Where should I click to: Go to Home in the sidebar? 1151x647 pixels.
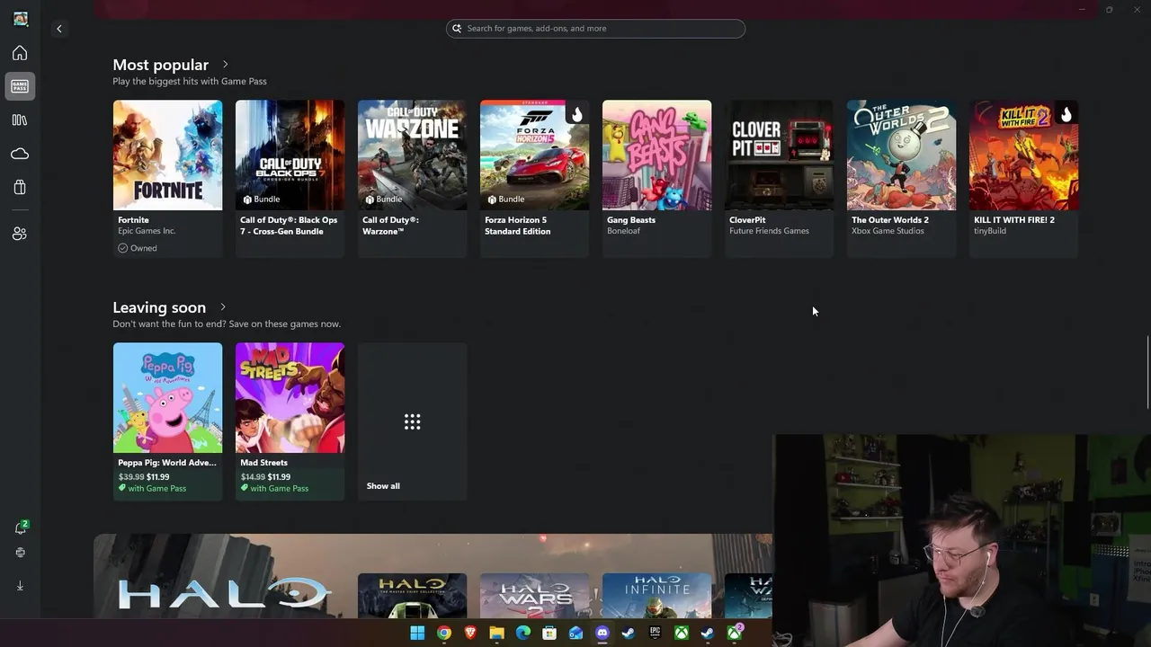[20, 53]
